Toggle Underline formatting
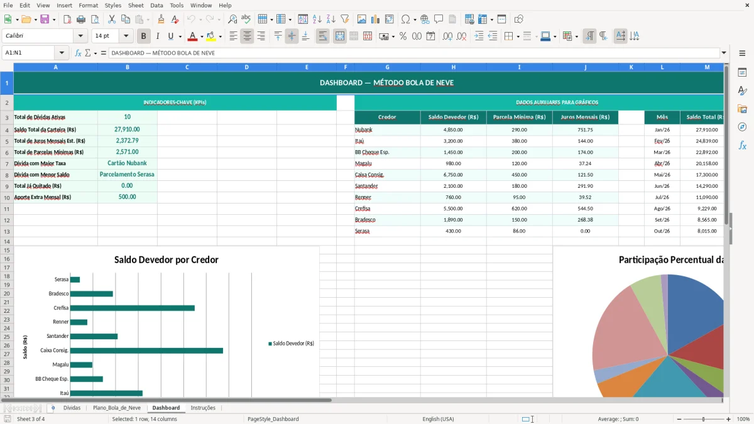The height and width of the screenshot is (424, 754). pos(171,36)
